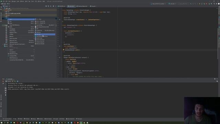
Task: Expand .dart_tool folder in project tree
Action: click(x=4, y=10)
